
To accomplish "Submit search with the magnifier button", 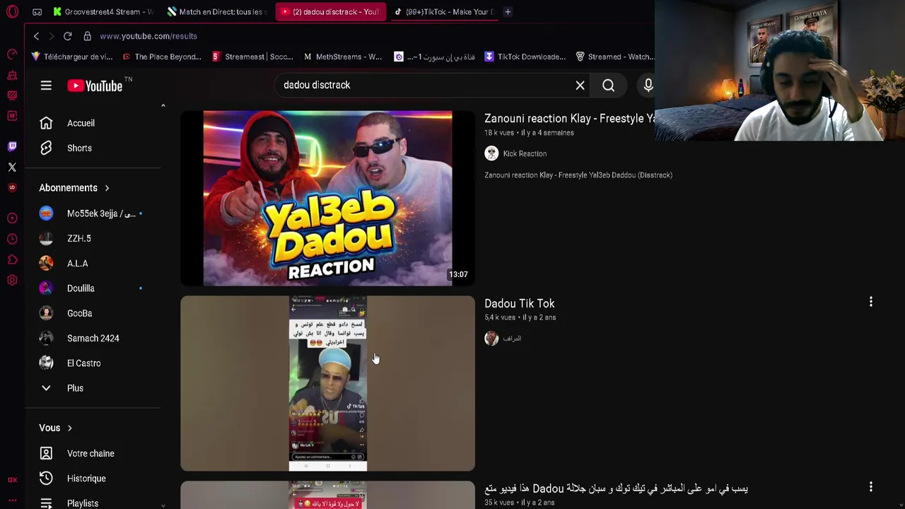I will (x=608, y=86).
